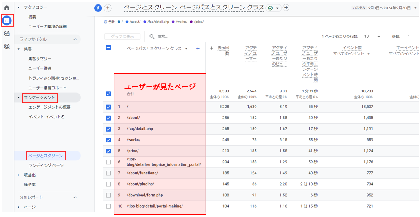This screenshot has width=420, height=217.
Task: Collapse the 集客 section
Action: (x=18, y=49)
